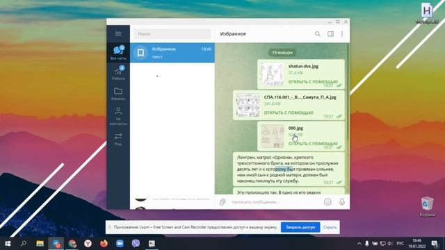Search within the chat via magnifier icon

coord(317,34)
